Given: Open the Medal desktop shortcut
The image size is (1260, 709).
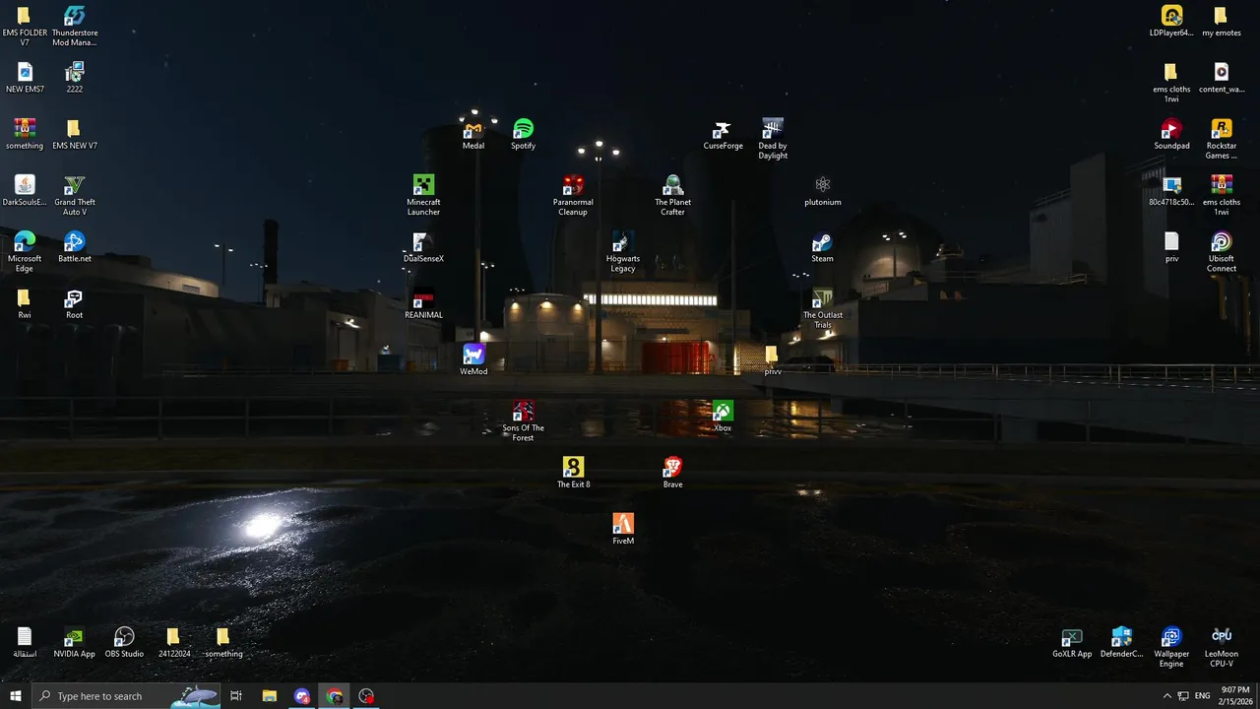Looking at the screenshot, I should tap(473, 134).
